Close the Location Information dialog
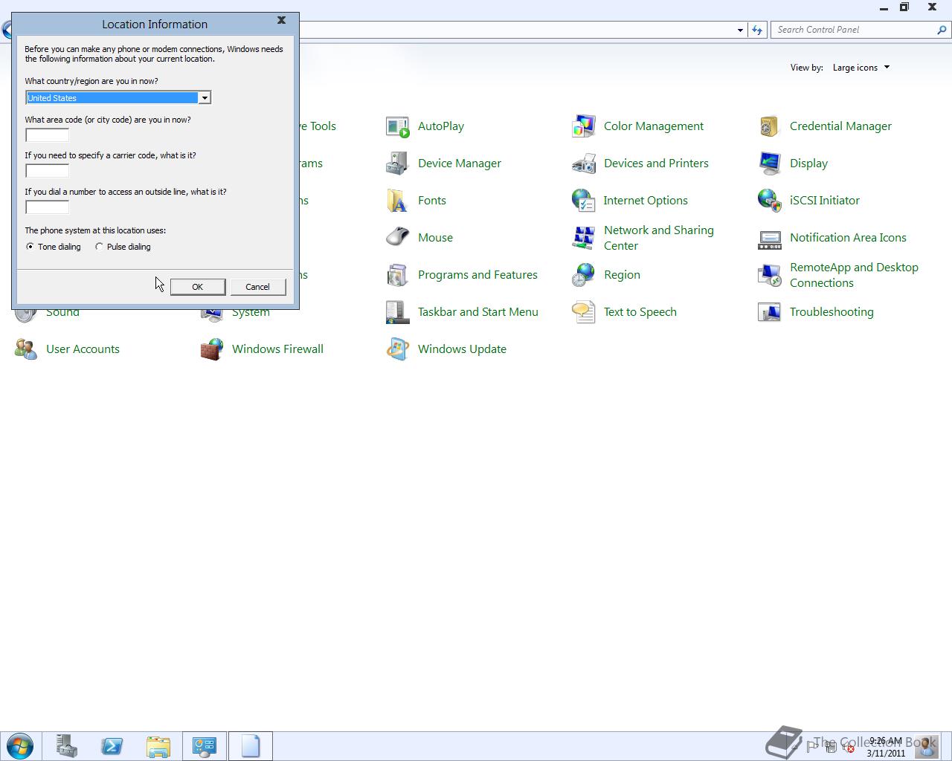The height and width of the screenshot is (761, 952). 281,21
